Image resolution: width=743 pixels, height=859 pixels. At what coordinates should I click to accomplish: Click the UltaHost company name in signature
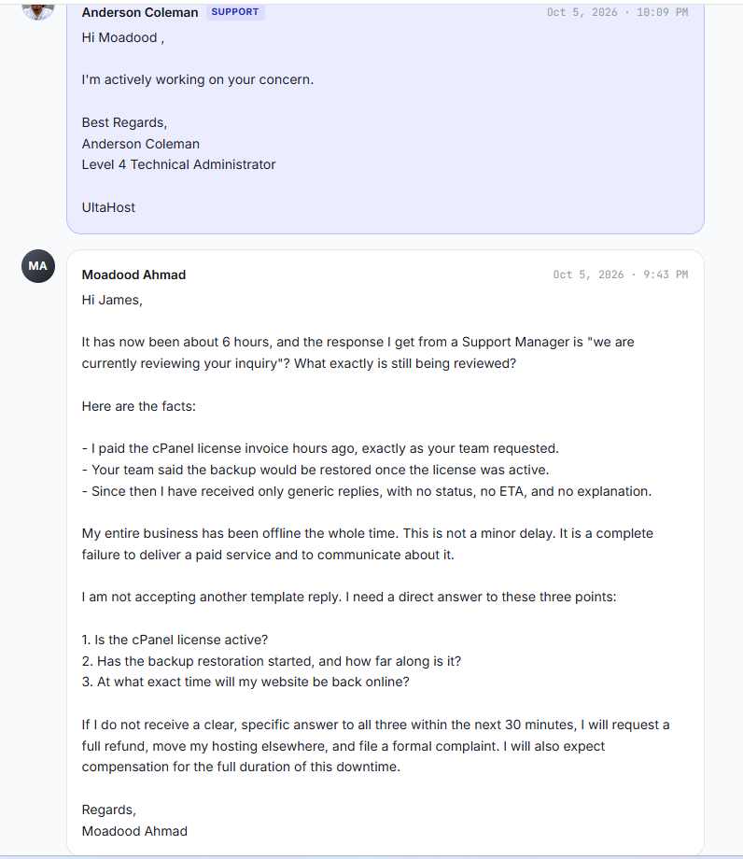108,207
